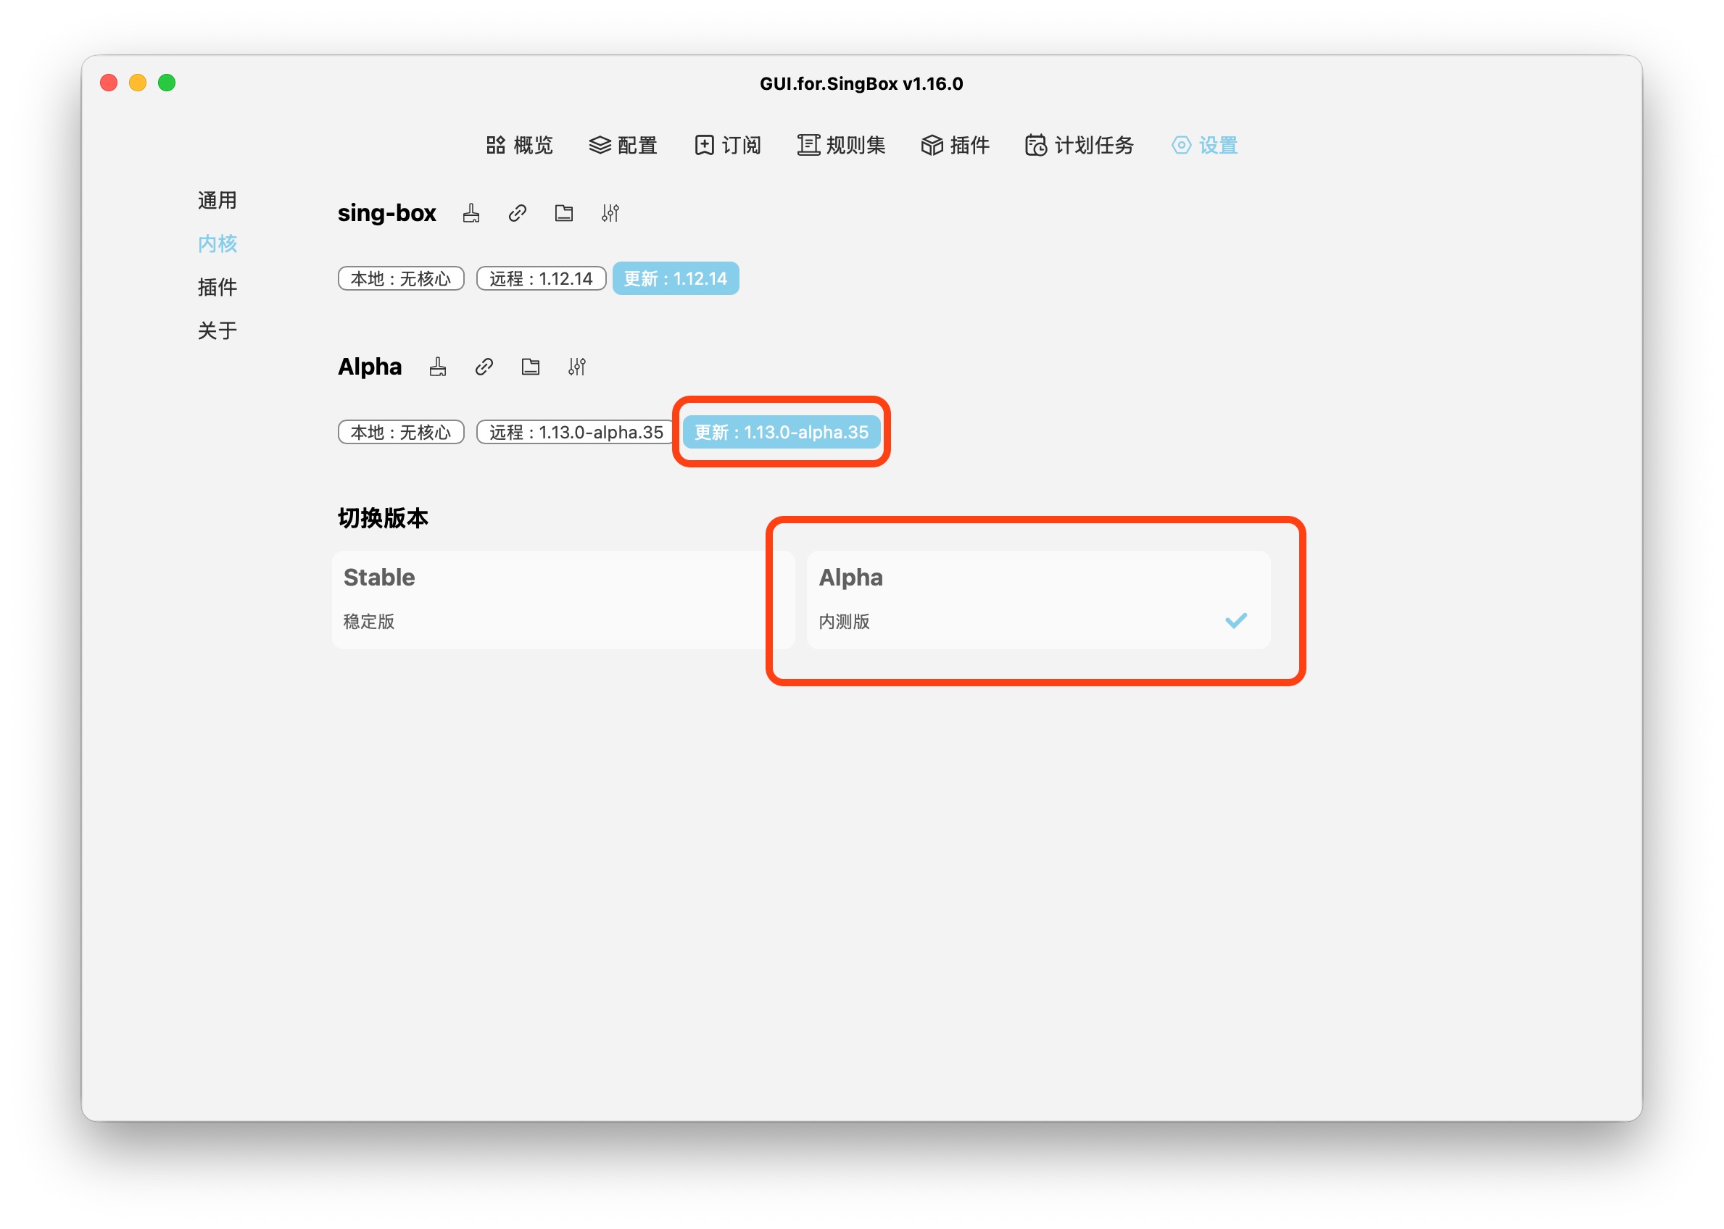
Task: Open the 订阅 subscriptions tab
Action: [x=728, y=146]
